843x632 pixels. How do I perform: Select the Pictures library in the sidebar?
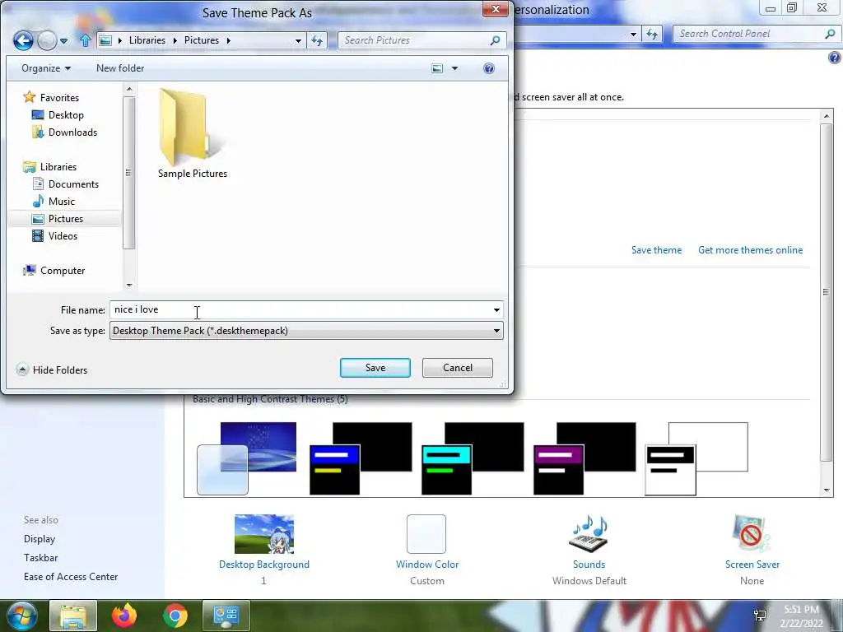tap(58, 219)
